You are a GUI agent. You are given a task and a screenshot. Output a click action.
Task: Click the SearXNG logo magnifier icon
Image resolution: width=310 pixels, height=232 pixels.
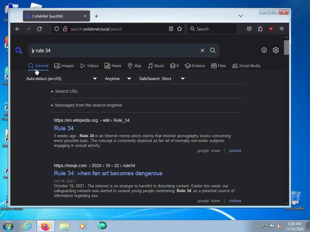click(19, 50)
